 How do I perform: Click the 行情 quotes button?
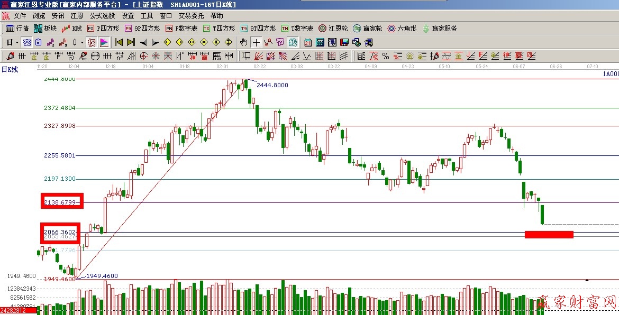17,29
